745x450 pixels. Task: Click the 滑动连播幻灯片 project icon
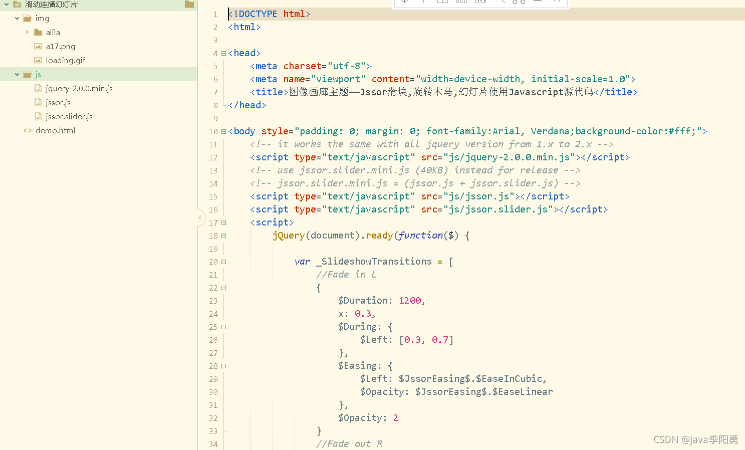(x=17, y=4)
